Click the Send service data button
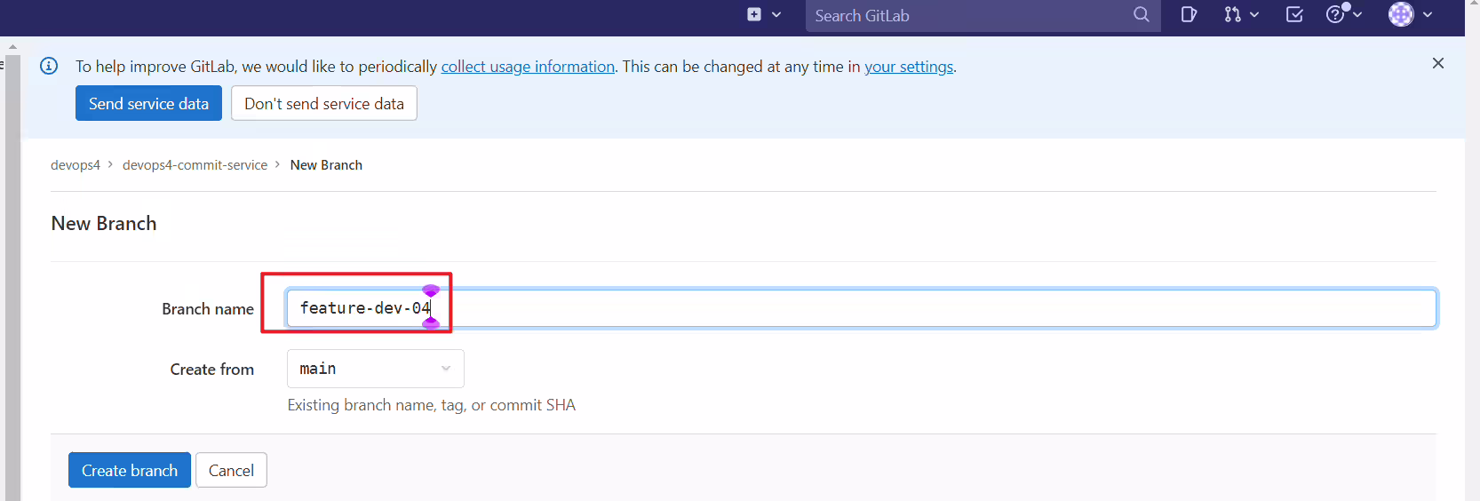 (x=148, y=103)
